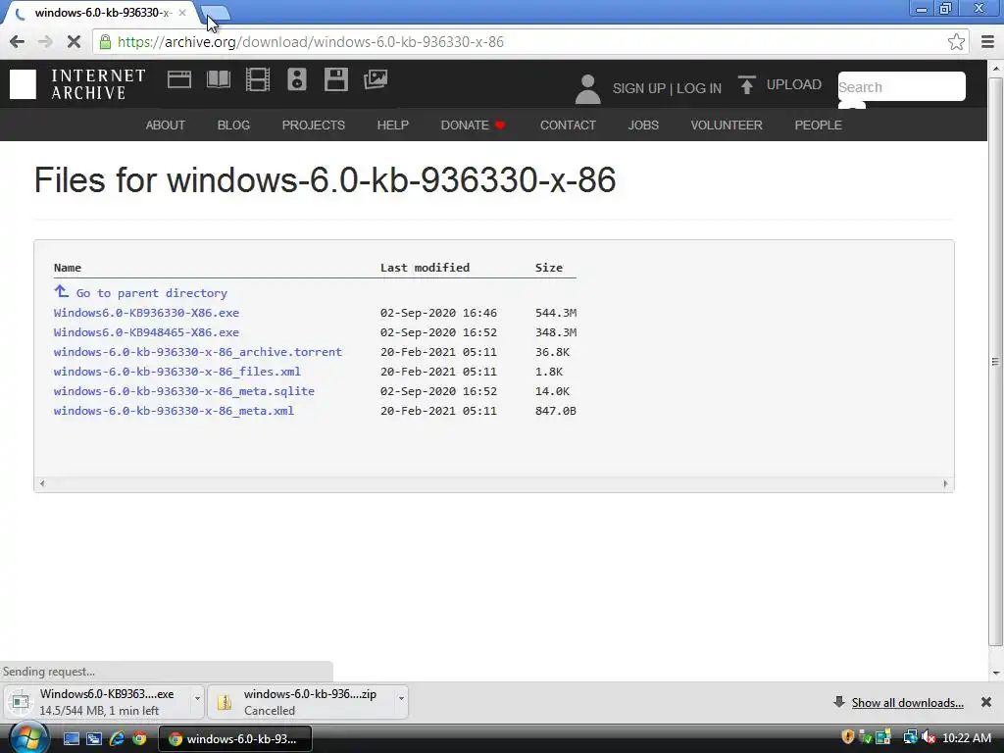Open the _archive.torrent file link
The image size is (1004, 753).
click(x=198, y=352)
